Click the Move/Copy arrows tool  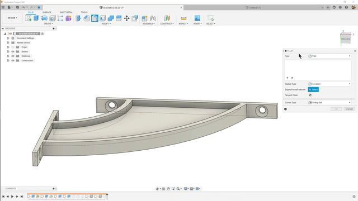point(127,18)
